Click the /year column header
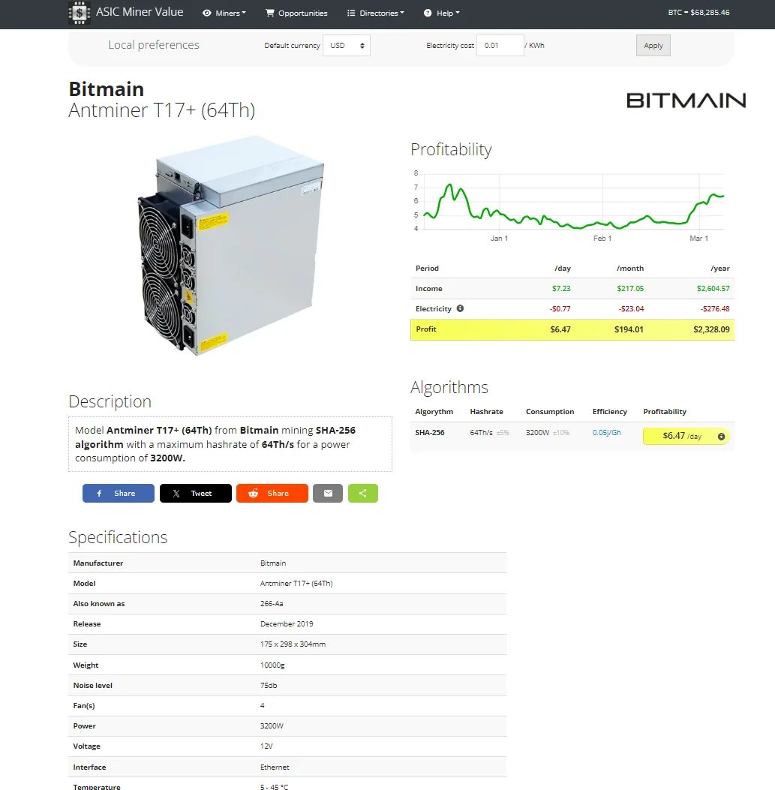775x790 pixels. coord(720,269)
